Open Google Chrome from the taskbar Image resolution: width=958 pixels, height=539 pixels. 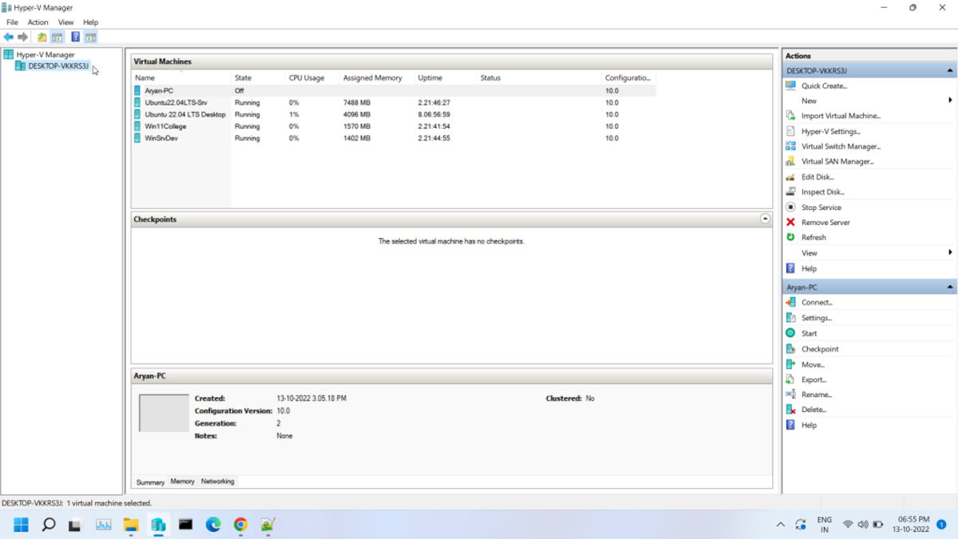240,525
